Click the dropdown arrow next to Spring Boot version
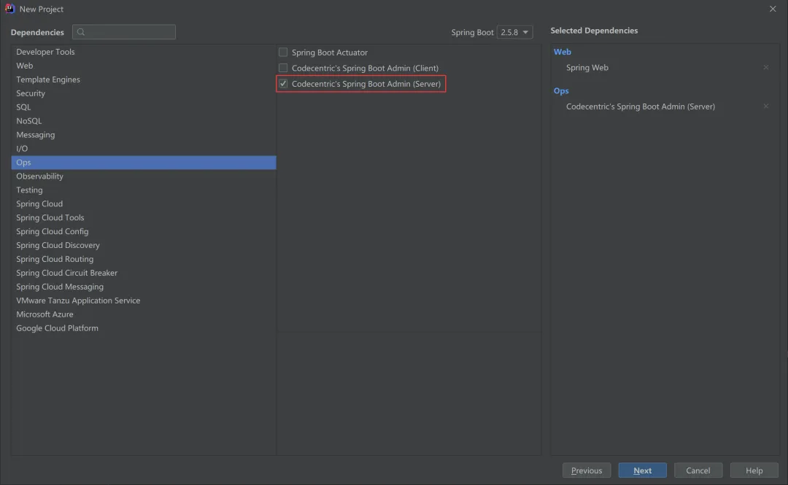This screenshot has height=485, width=788. click(x=525, y=32)
